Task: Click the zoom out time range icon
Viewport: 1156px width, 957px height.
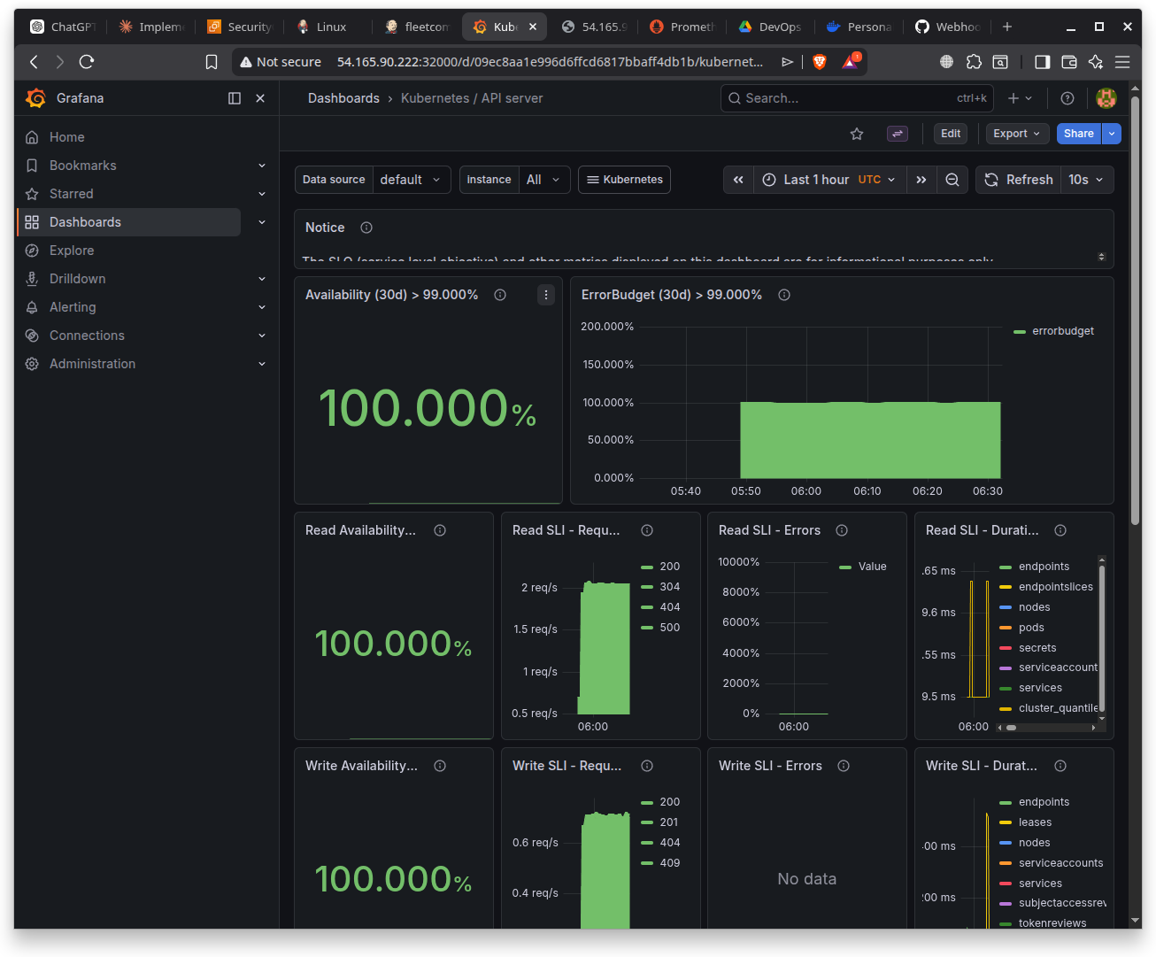Action: pos(952,180)
